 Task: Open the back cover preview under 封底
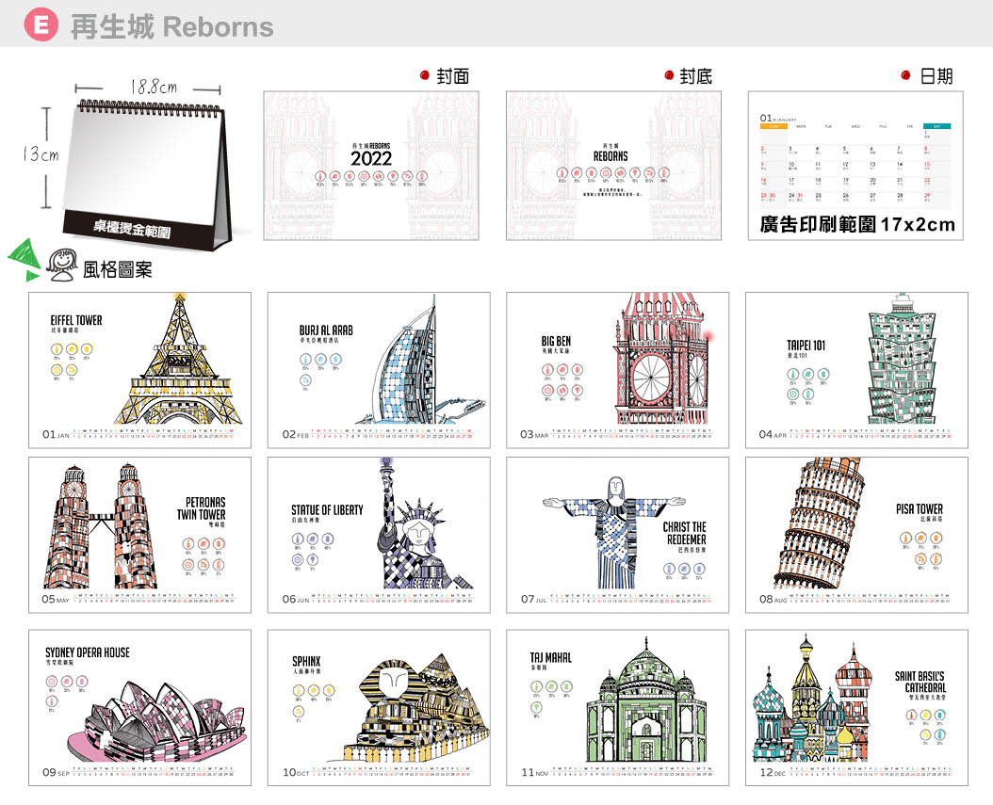[x=613, y=165]
